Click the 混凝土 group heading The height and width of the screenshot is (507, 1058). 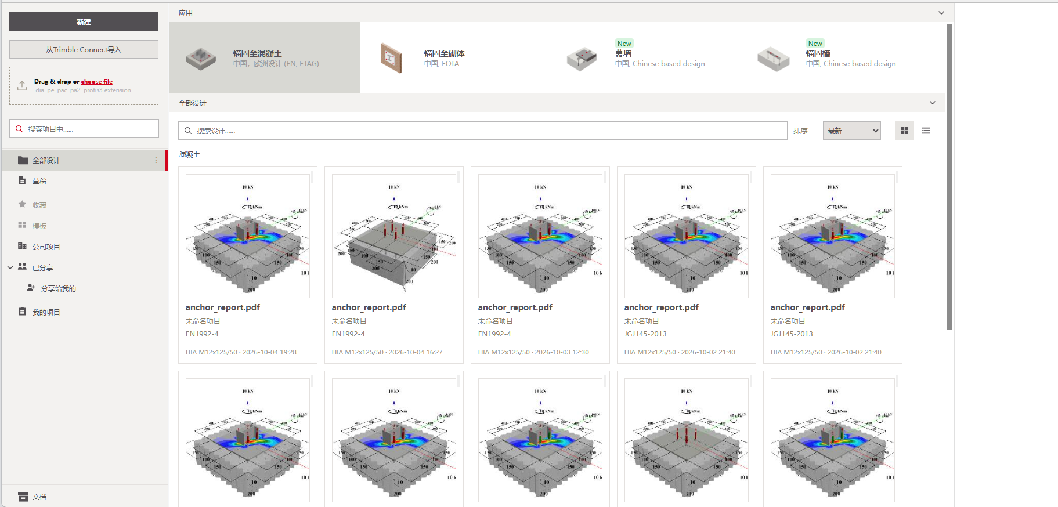click(x=190, y=154)
